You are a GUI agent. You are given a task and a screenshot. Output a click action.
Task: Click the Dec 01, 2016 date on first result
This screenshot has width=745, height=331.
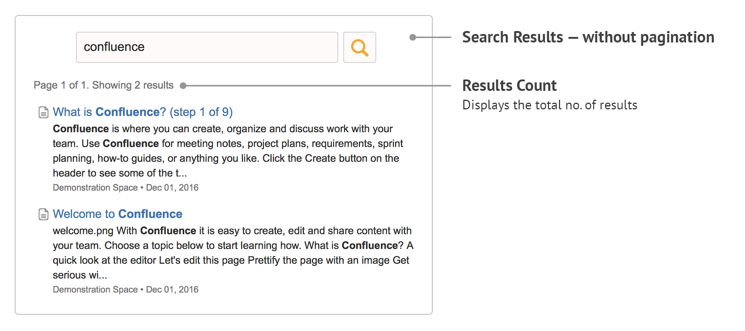coord(172,187)
